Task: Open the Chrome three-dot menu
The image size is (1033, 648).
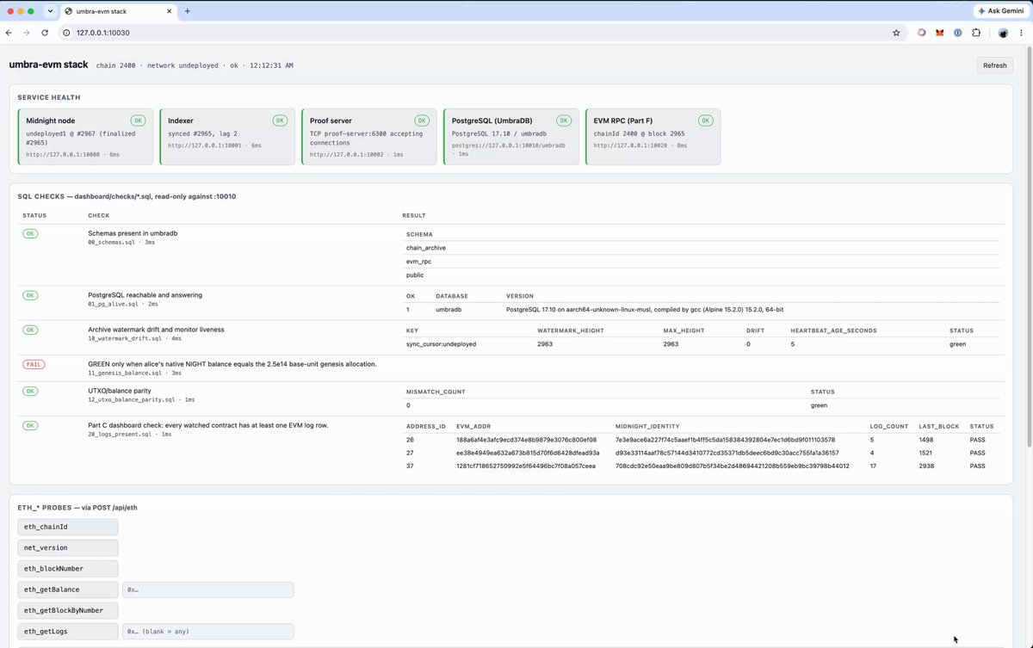Action: [x=1022, y=33]
